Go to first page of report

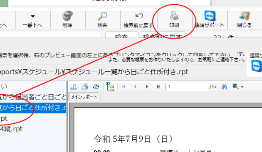pos(124,87)
